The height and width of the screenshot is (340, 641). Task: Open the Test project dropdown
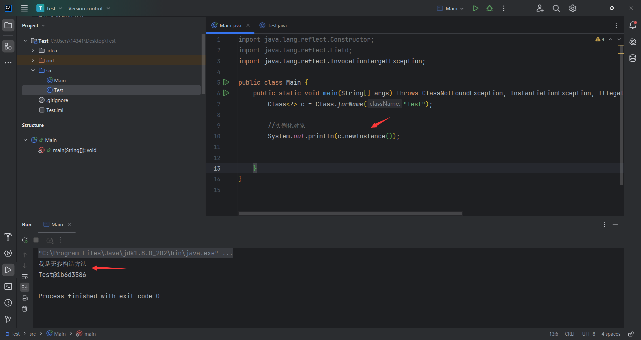[x=49, y=8]
